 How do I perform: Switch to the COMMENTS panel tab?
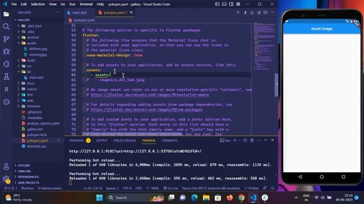[x=169, y=141]
